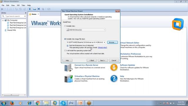Toggle the thumbnail bar toolbar icon
The height and width of the screenshot is (106, 188).
(x=35, y=9)
